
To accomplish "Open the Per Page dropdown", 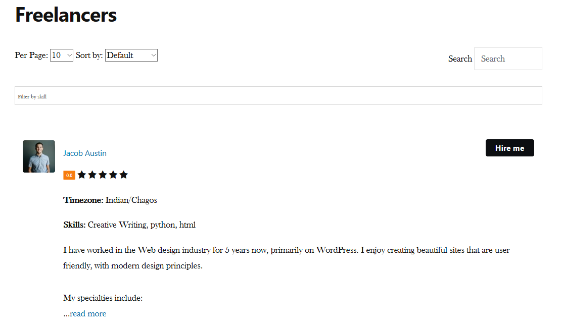I will [x=62, y=56].
